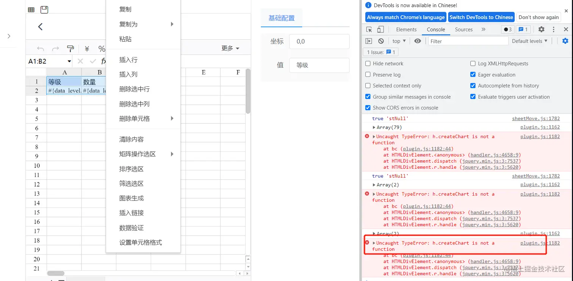Click the Don't show again button
The width and height of the screenshot is (573, 281).
pyautogui.click(x=539, y=17)
